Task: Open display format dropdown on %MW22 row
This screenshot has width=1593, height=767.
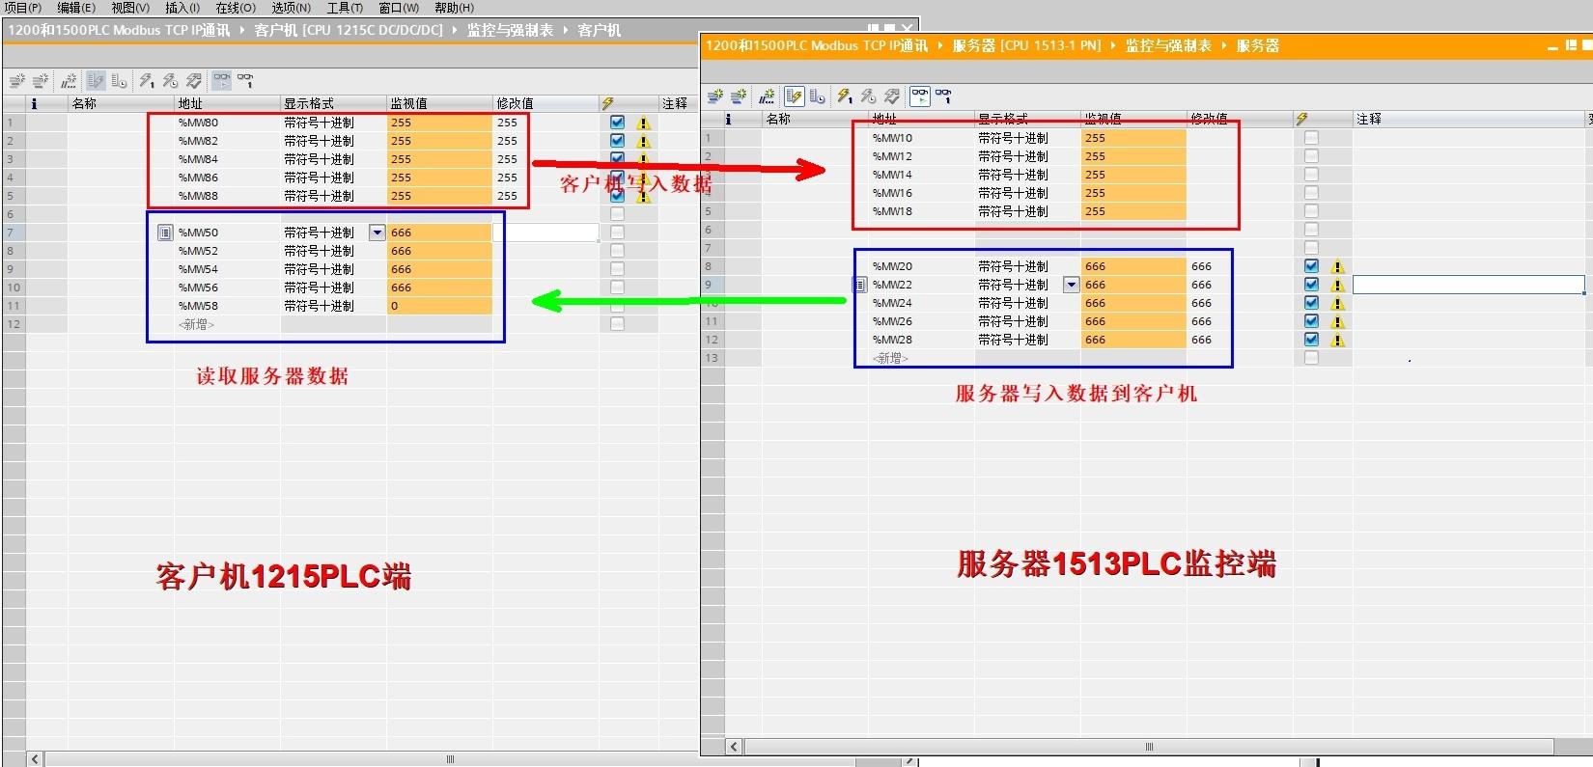Action: tap(1071, 285)
